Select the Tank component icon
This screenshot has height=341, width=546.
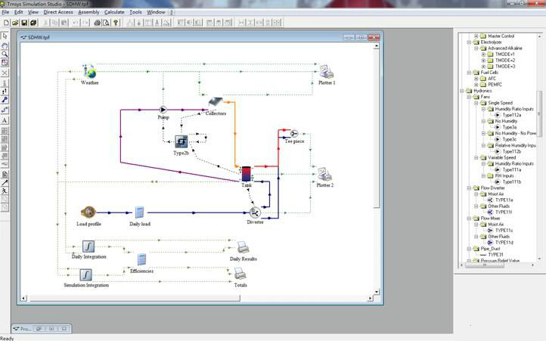246,173
